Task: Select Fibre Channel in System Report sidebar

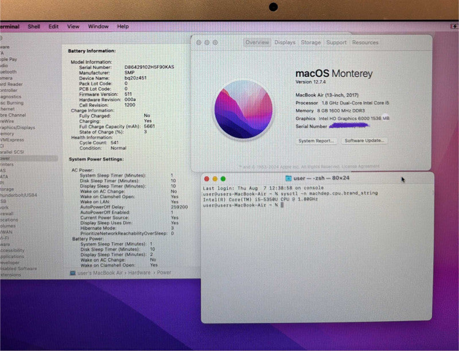Action: (13, 115)
